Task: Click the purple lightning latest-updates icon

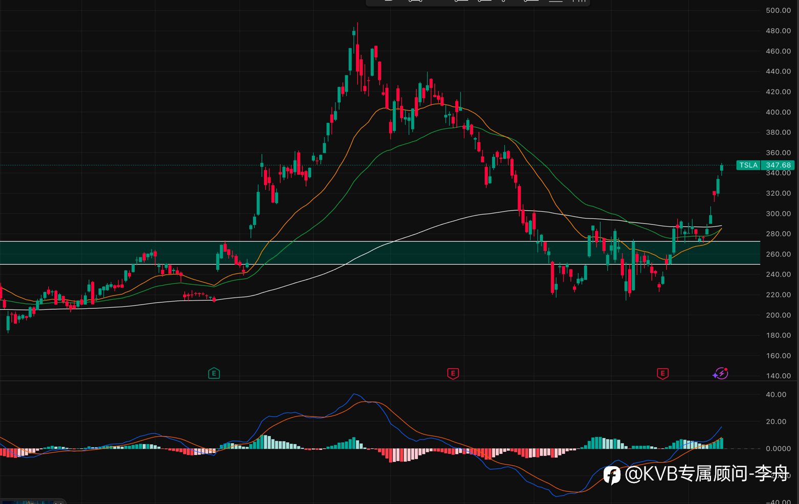Action: [x=721, y=374]
